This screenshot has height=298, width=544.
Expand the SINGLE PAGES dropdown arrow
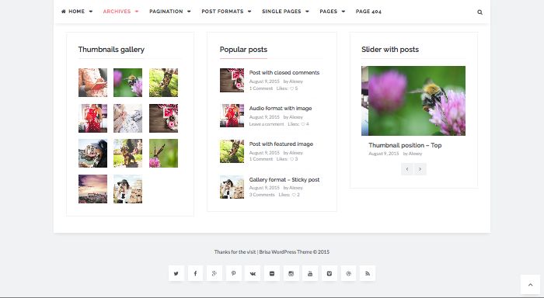tap(307, 12)
